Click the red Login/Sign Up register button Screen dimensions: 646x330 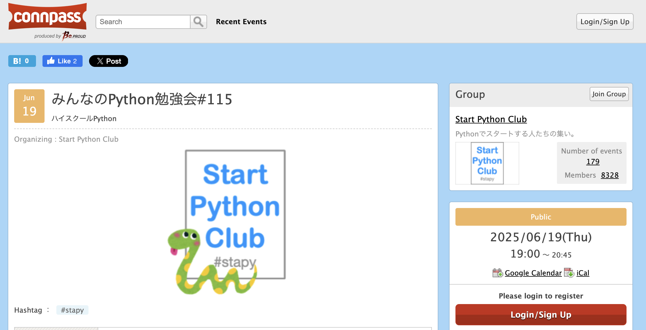pyautogui.click(x=541, y=315)
